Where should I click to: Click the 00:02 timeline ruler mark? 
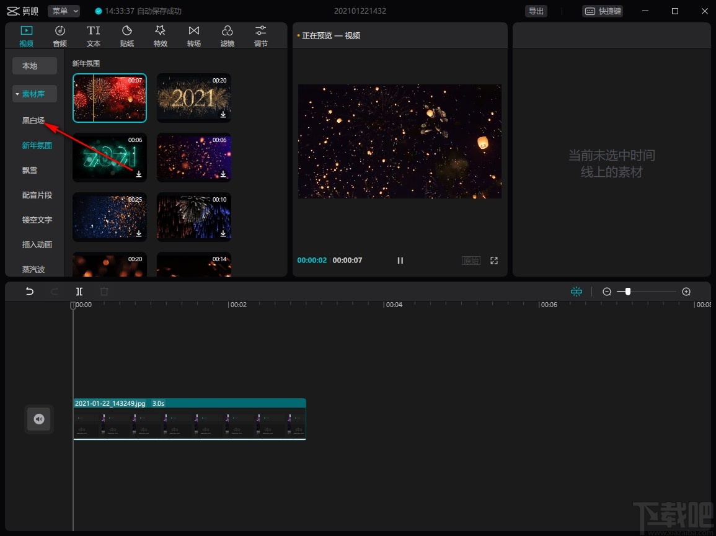point(239,305)
